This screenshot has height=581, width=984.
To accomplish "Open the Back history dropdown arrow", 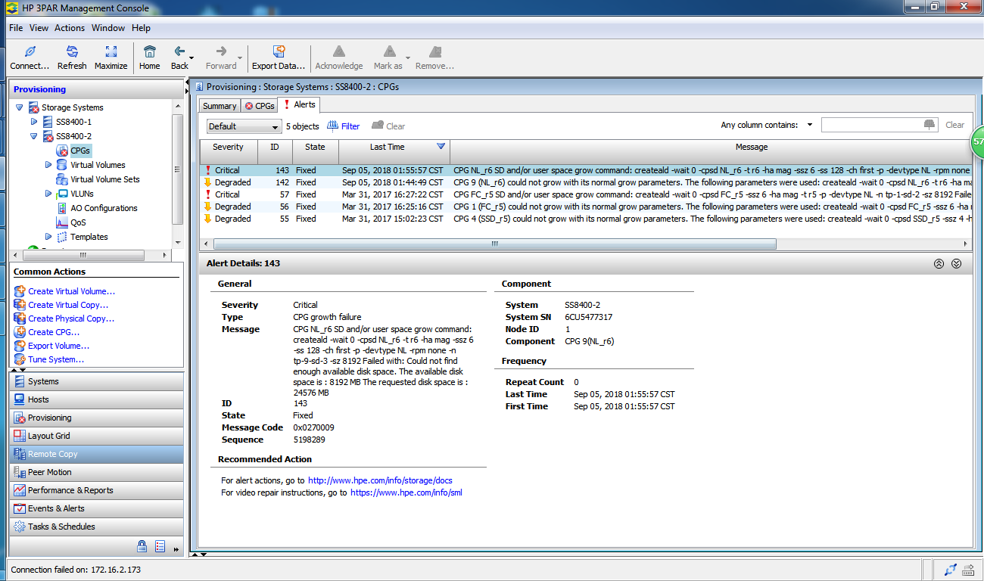I will pos(192,59).
